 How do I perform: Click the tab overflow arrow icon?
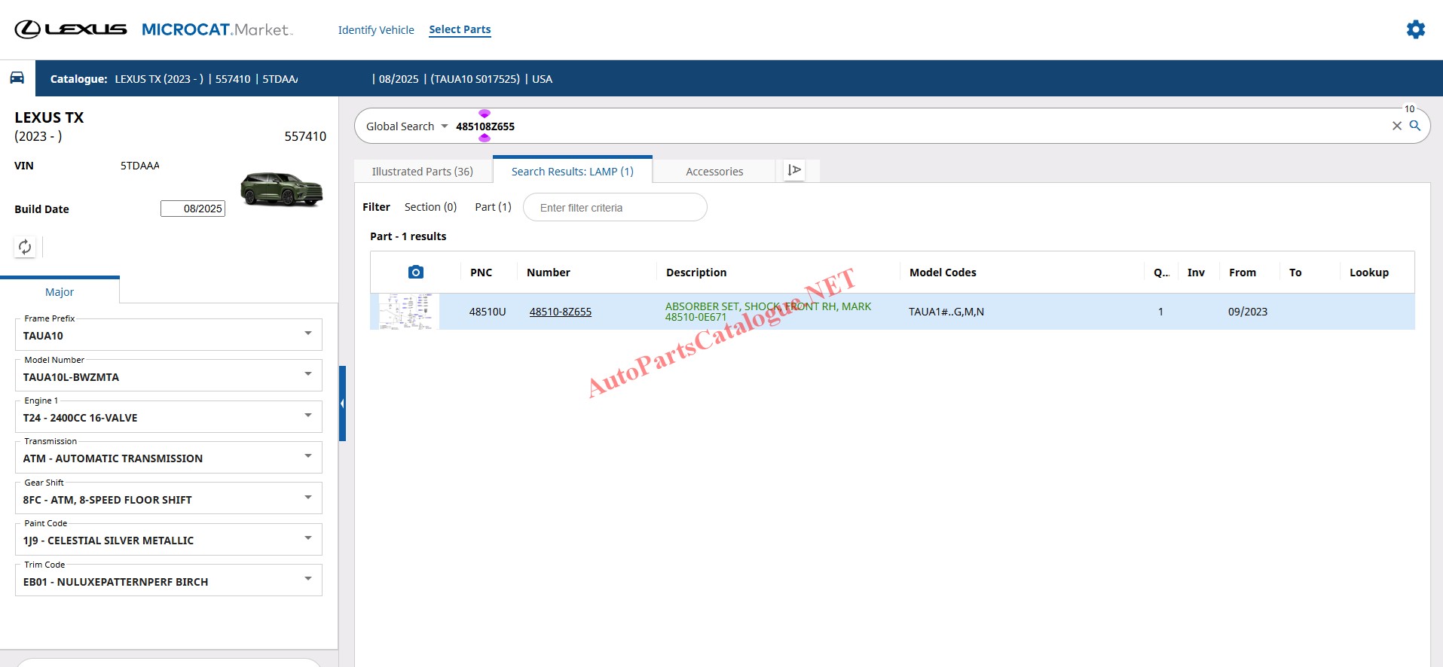pos(794,171)
